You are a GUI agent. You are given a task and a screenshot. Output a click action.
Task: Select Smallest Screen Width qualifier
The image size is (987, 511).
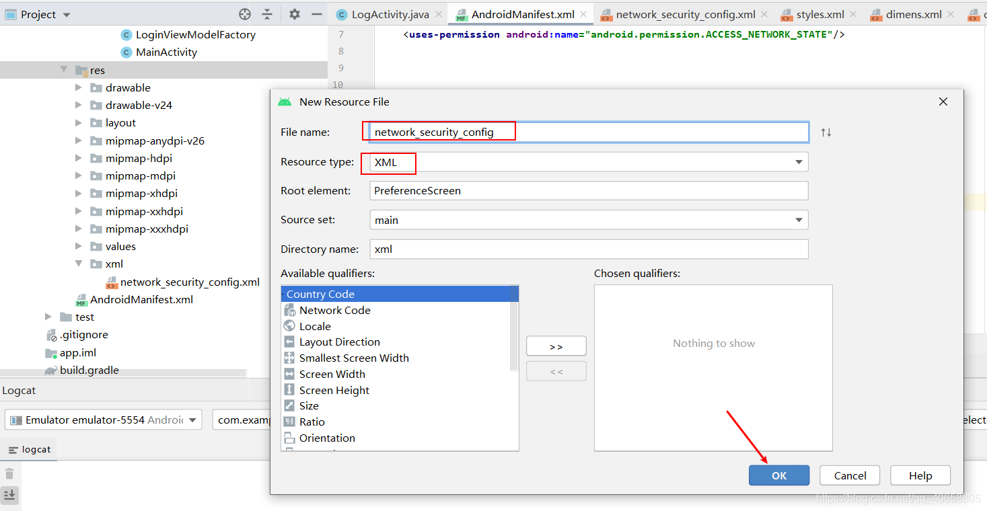click(x=396, y=358)
